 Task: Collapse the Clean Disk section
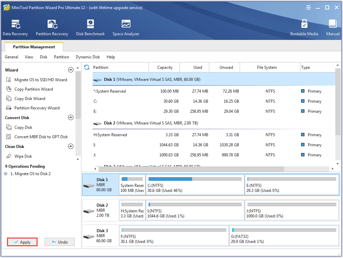tap(71, 147)
